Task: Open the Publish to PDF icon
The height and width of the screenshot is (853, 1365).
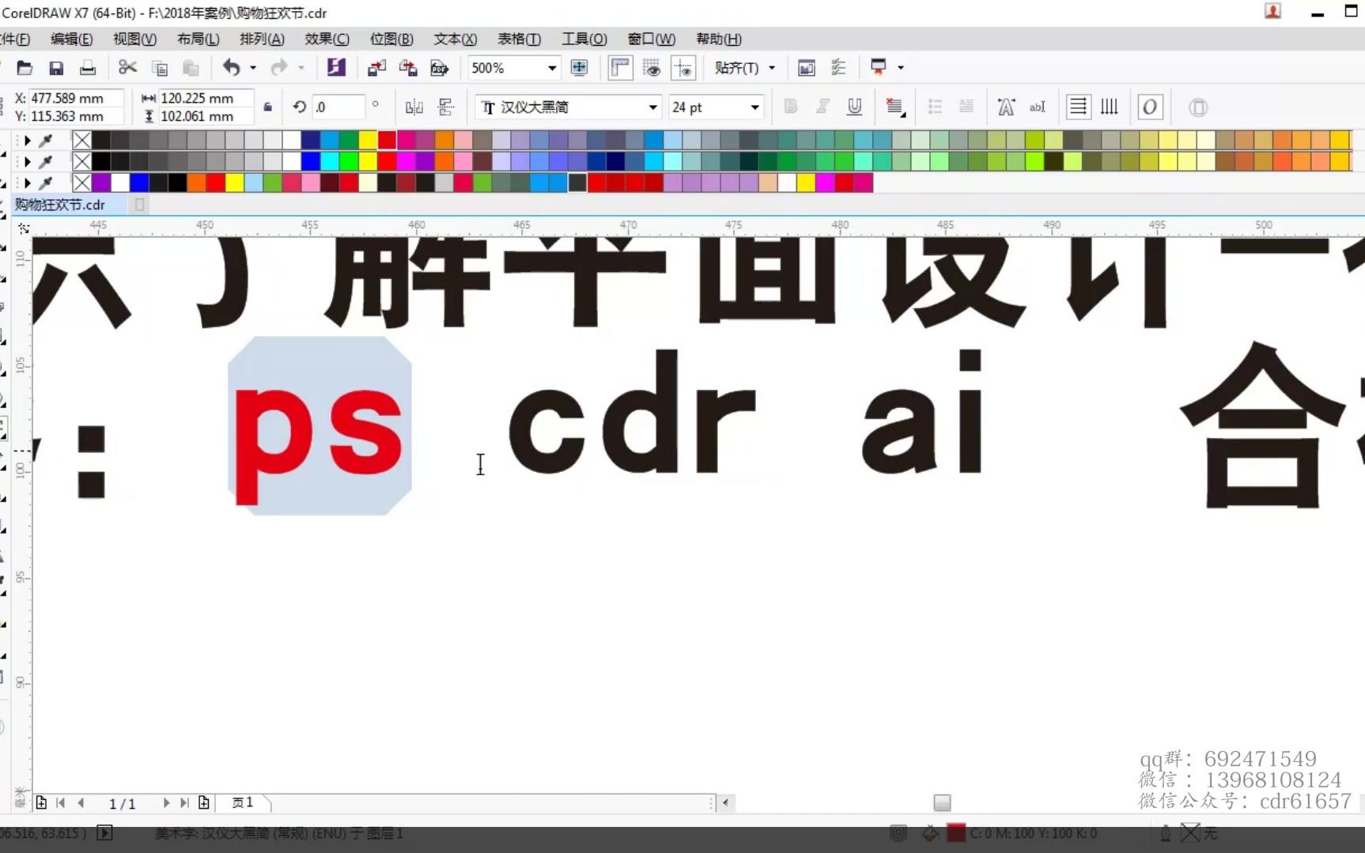Action: 440,67
